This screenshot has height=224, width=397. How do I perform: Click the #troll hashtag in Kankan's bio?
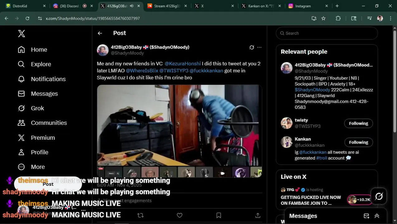(322, 158)
